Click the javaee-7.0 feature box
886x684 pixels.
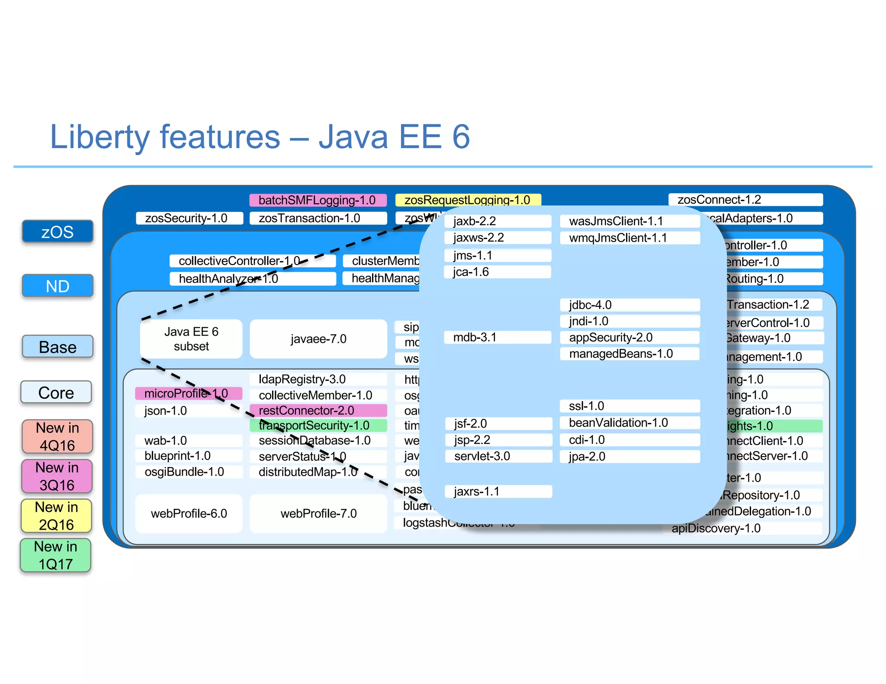click(318, 339)
